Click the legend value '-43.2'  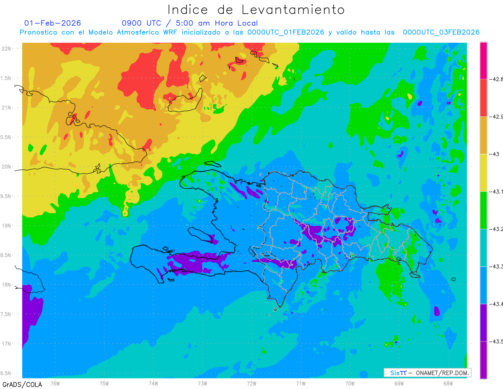(x=496, y=229)
